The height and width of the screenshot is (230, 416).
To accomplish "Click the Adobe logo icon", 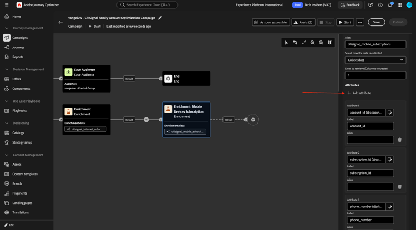I will [19, 5].
